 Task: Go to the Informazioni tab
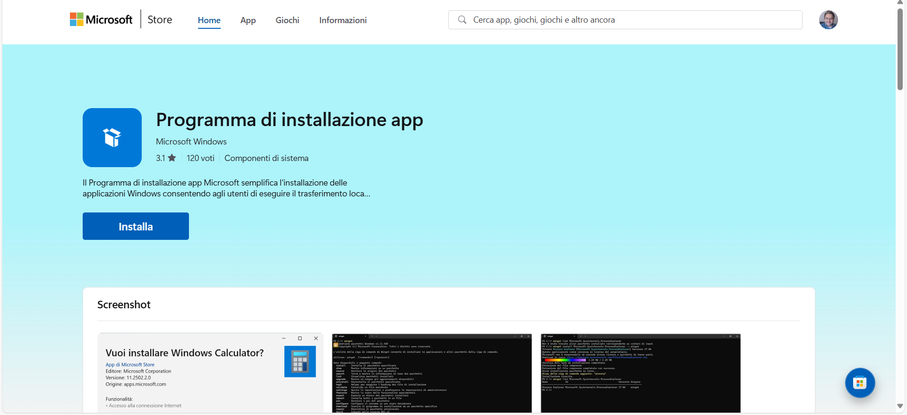pyautogui.click(x=343, y=20)
